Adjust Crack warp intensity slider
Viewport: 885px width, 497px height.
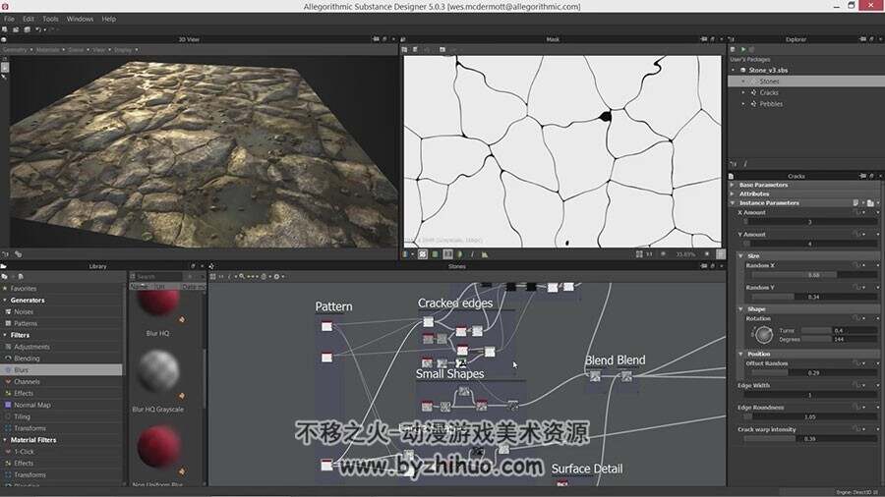point(809,439)
